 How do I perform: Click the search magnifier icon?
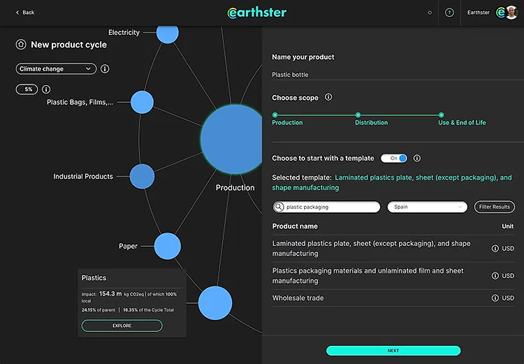pyautogui.click(x=278, y=207)
